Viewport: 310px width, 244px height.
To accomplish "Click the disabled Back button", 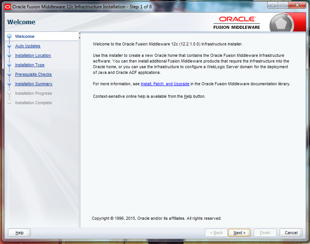I will pos(216,233).
